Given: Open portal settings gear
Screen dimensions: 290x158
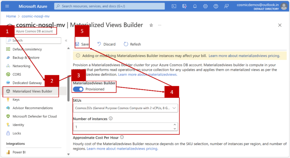Looking at the screenshot, I should [205, 6].
